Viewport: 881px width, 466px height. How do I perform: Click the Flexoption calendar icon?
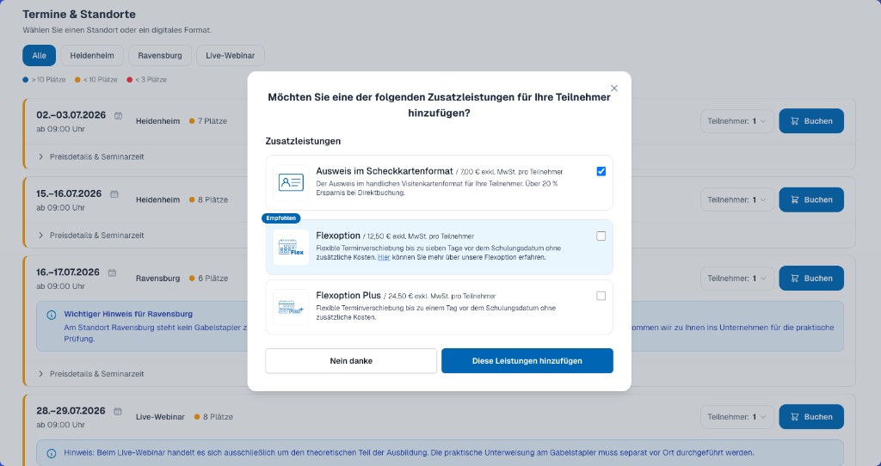tap(291, 247)
